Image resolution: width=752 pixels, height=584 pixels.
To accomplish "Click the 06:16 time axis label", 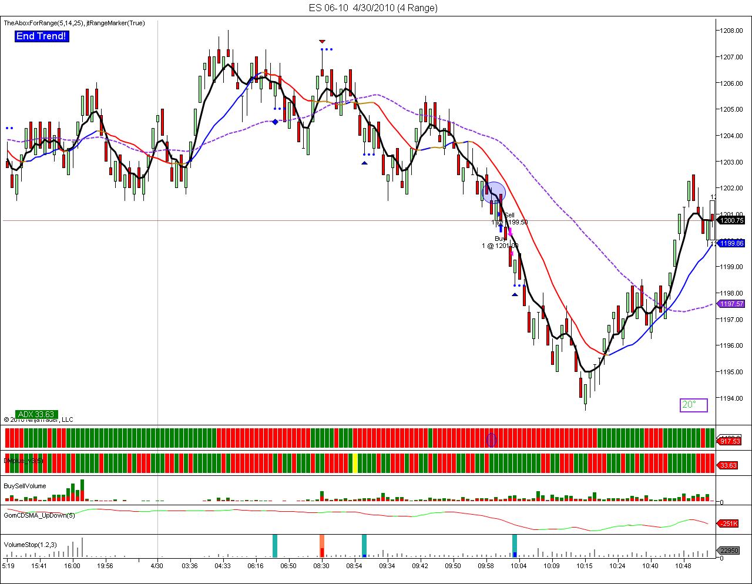I will point(256,566).
